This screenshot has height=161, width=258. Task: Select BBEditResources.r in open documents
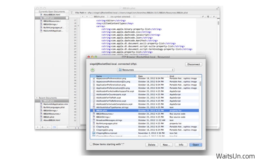click(x=52, y=21)
